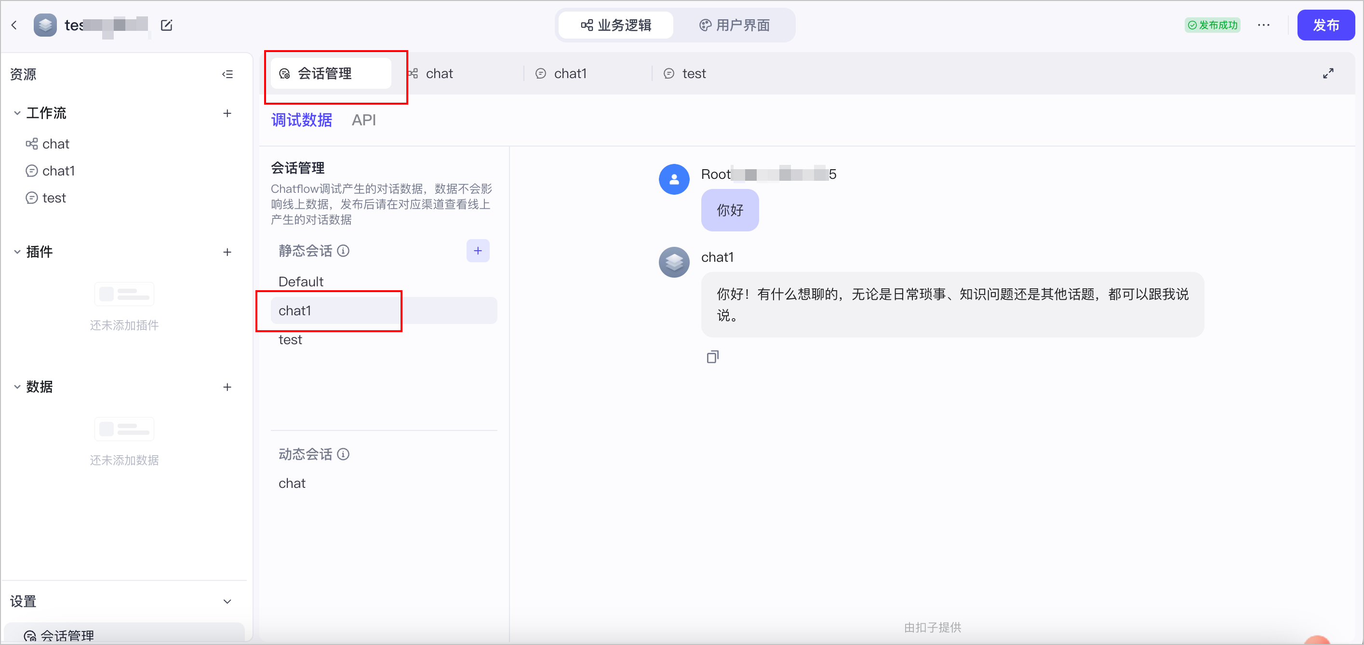Expand the editor to fullscreen

(x=1328, y=74)
